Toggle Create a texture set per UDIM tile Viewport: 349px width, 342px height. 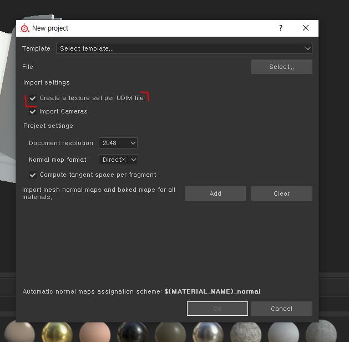click(33, 98)
